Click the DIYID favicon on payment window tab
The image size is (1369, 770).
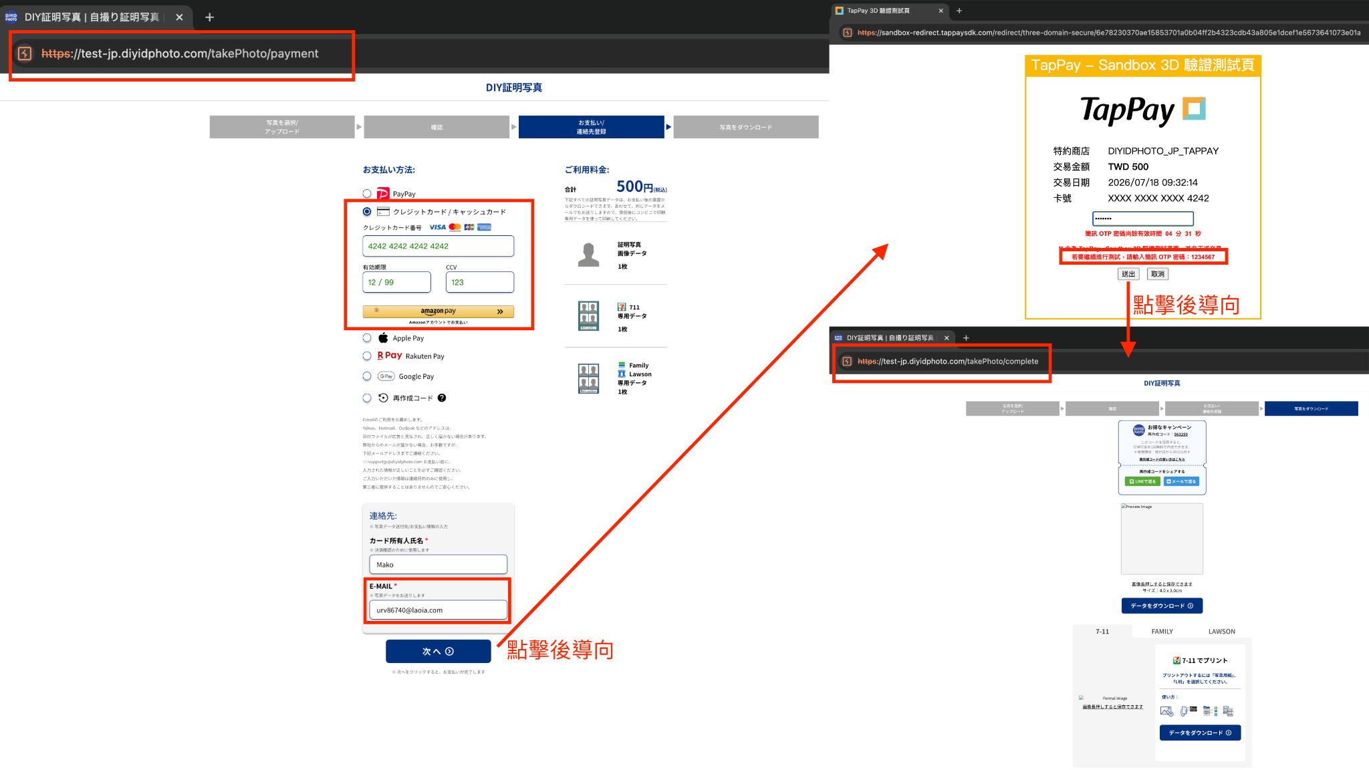point(11,17)
